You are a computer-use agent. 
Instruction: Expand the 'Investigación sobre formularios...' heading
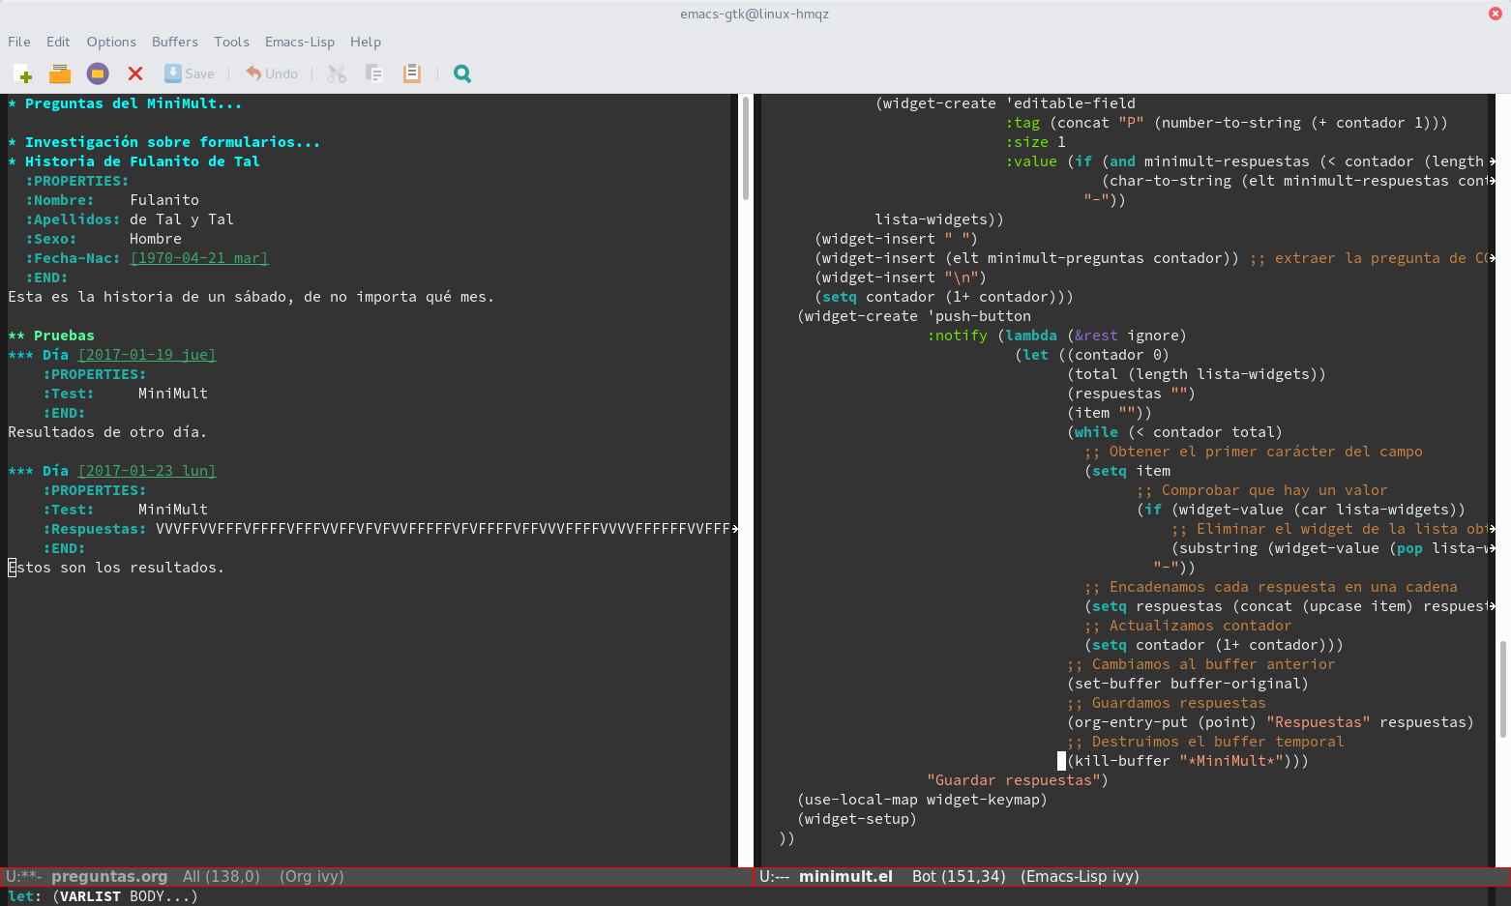point(163,142)
